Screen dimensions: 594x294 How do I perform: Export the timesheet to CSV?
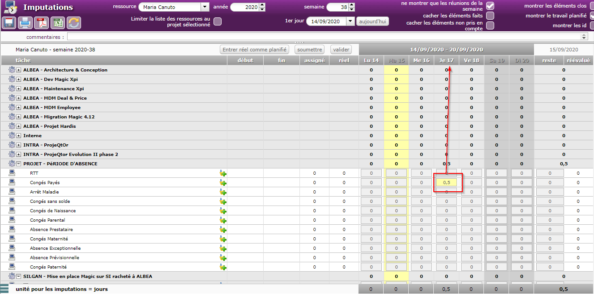58,22
